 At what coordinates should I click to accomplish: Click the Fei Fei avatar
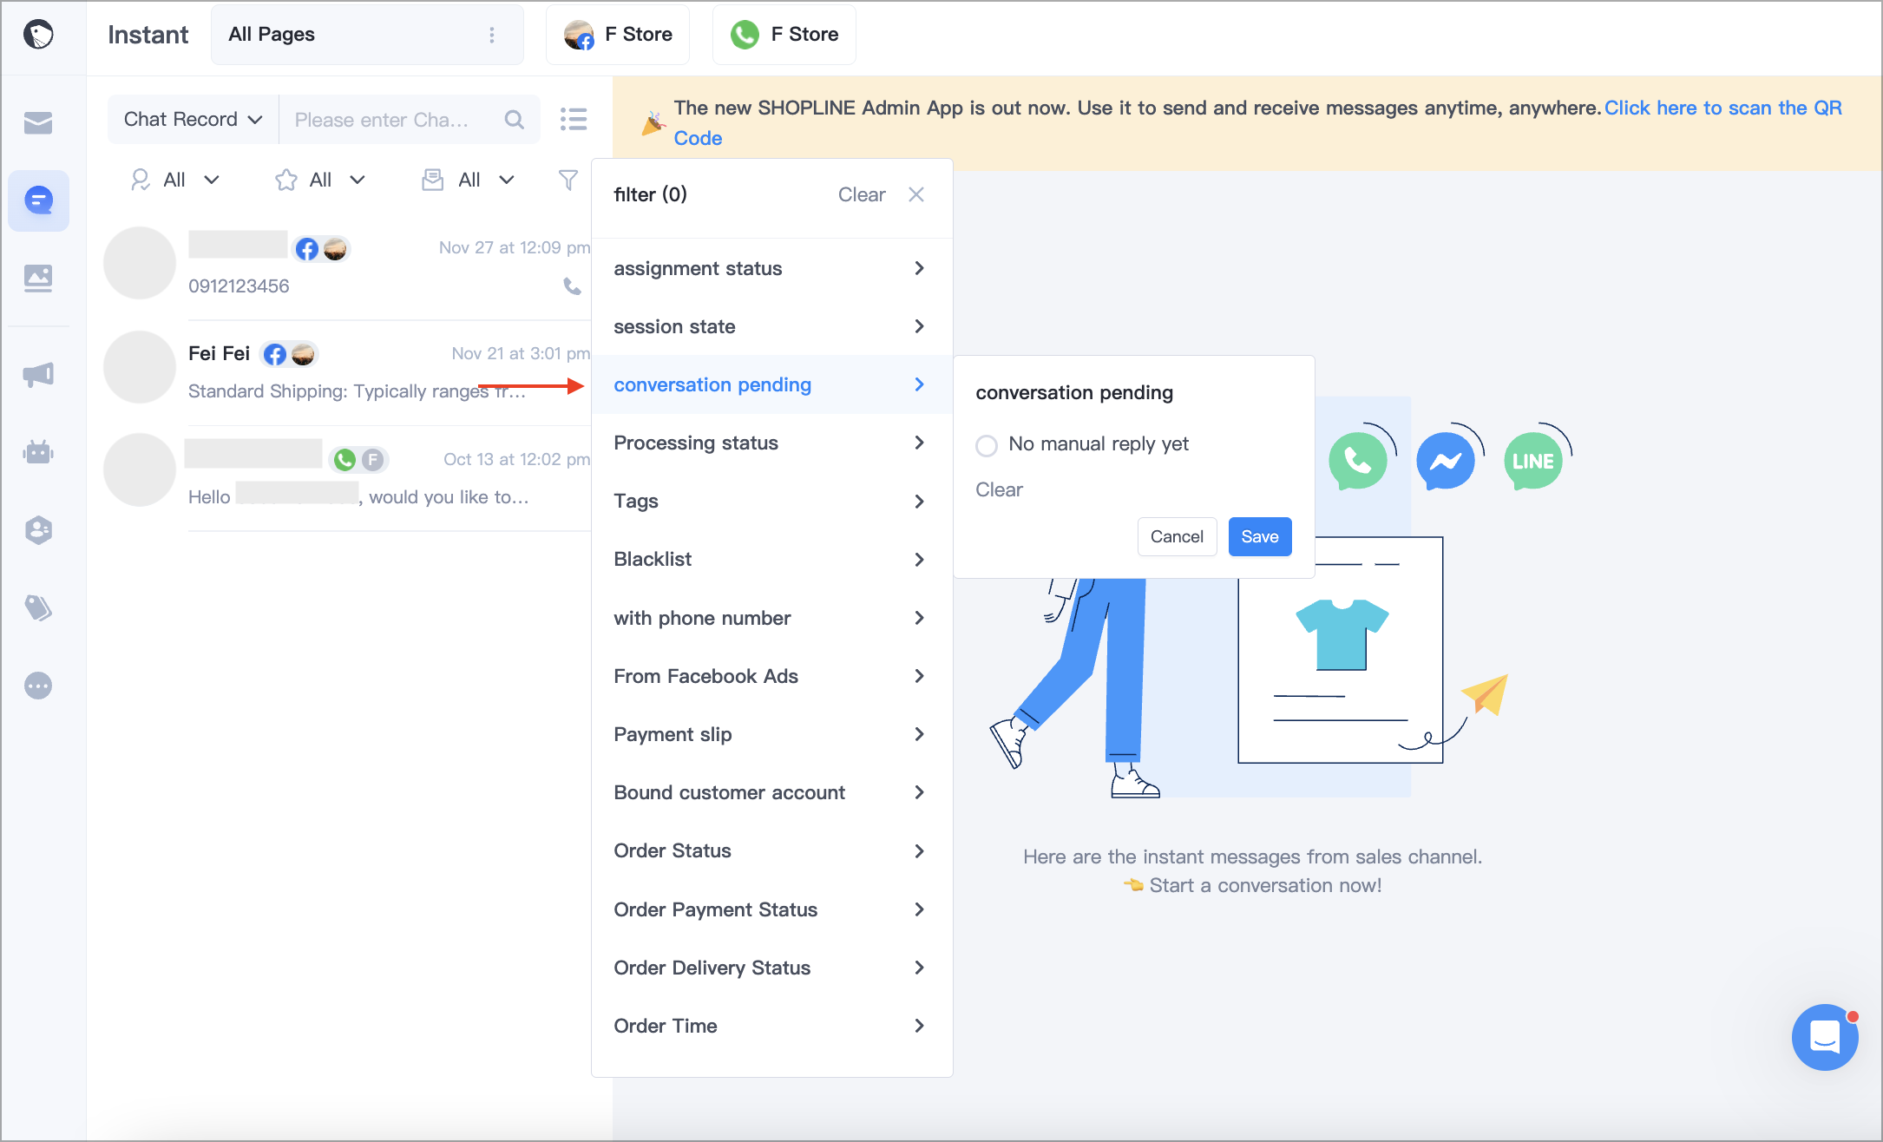tap(140, 367)
